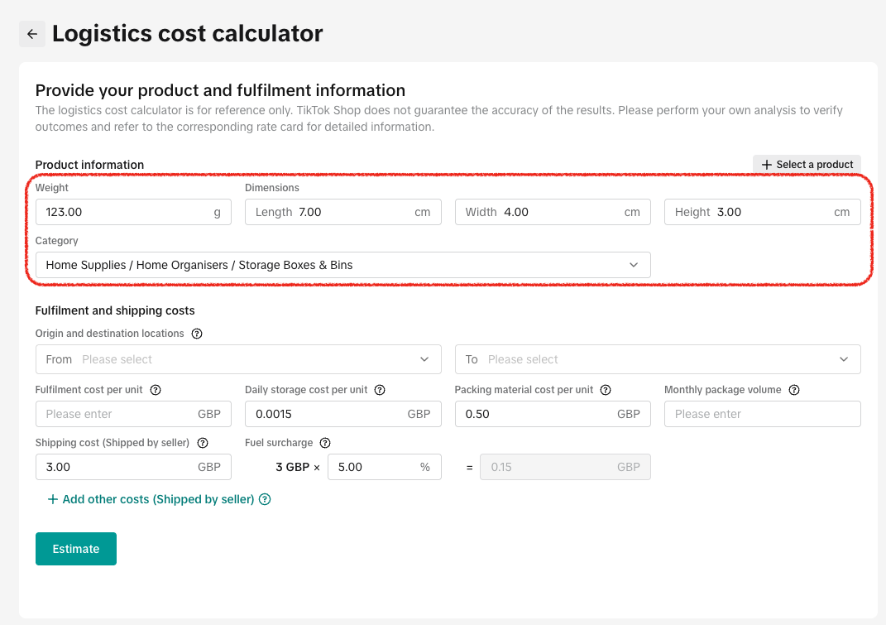
Task: Click help icon beside Shipping cost (Shipped by seller)
Action: click(203, 443)
